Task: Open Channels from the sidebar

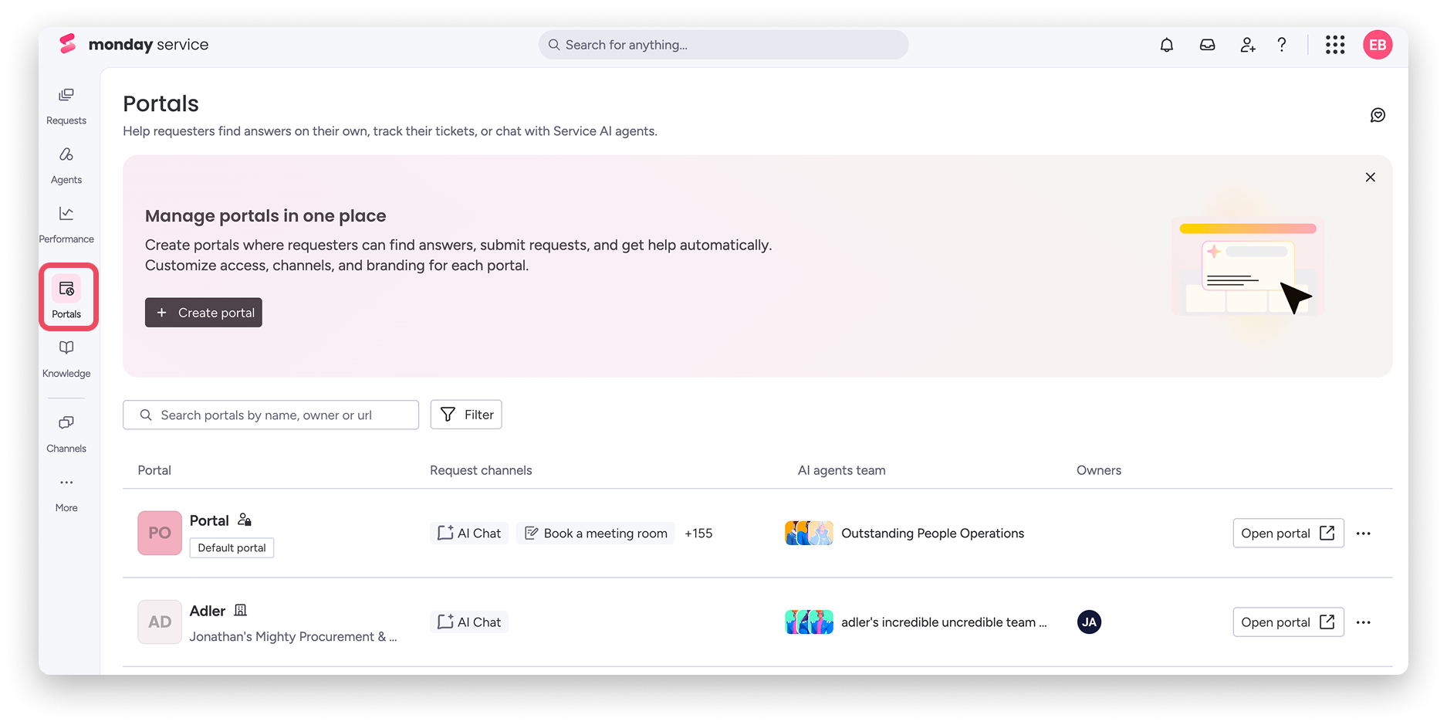Action: click(x=66, y=434)
